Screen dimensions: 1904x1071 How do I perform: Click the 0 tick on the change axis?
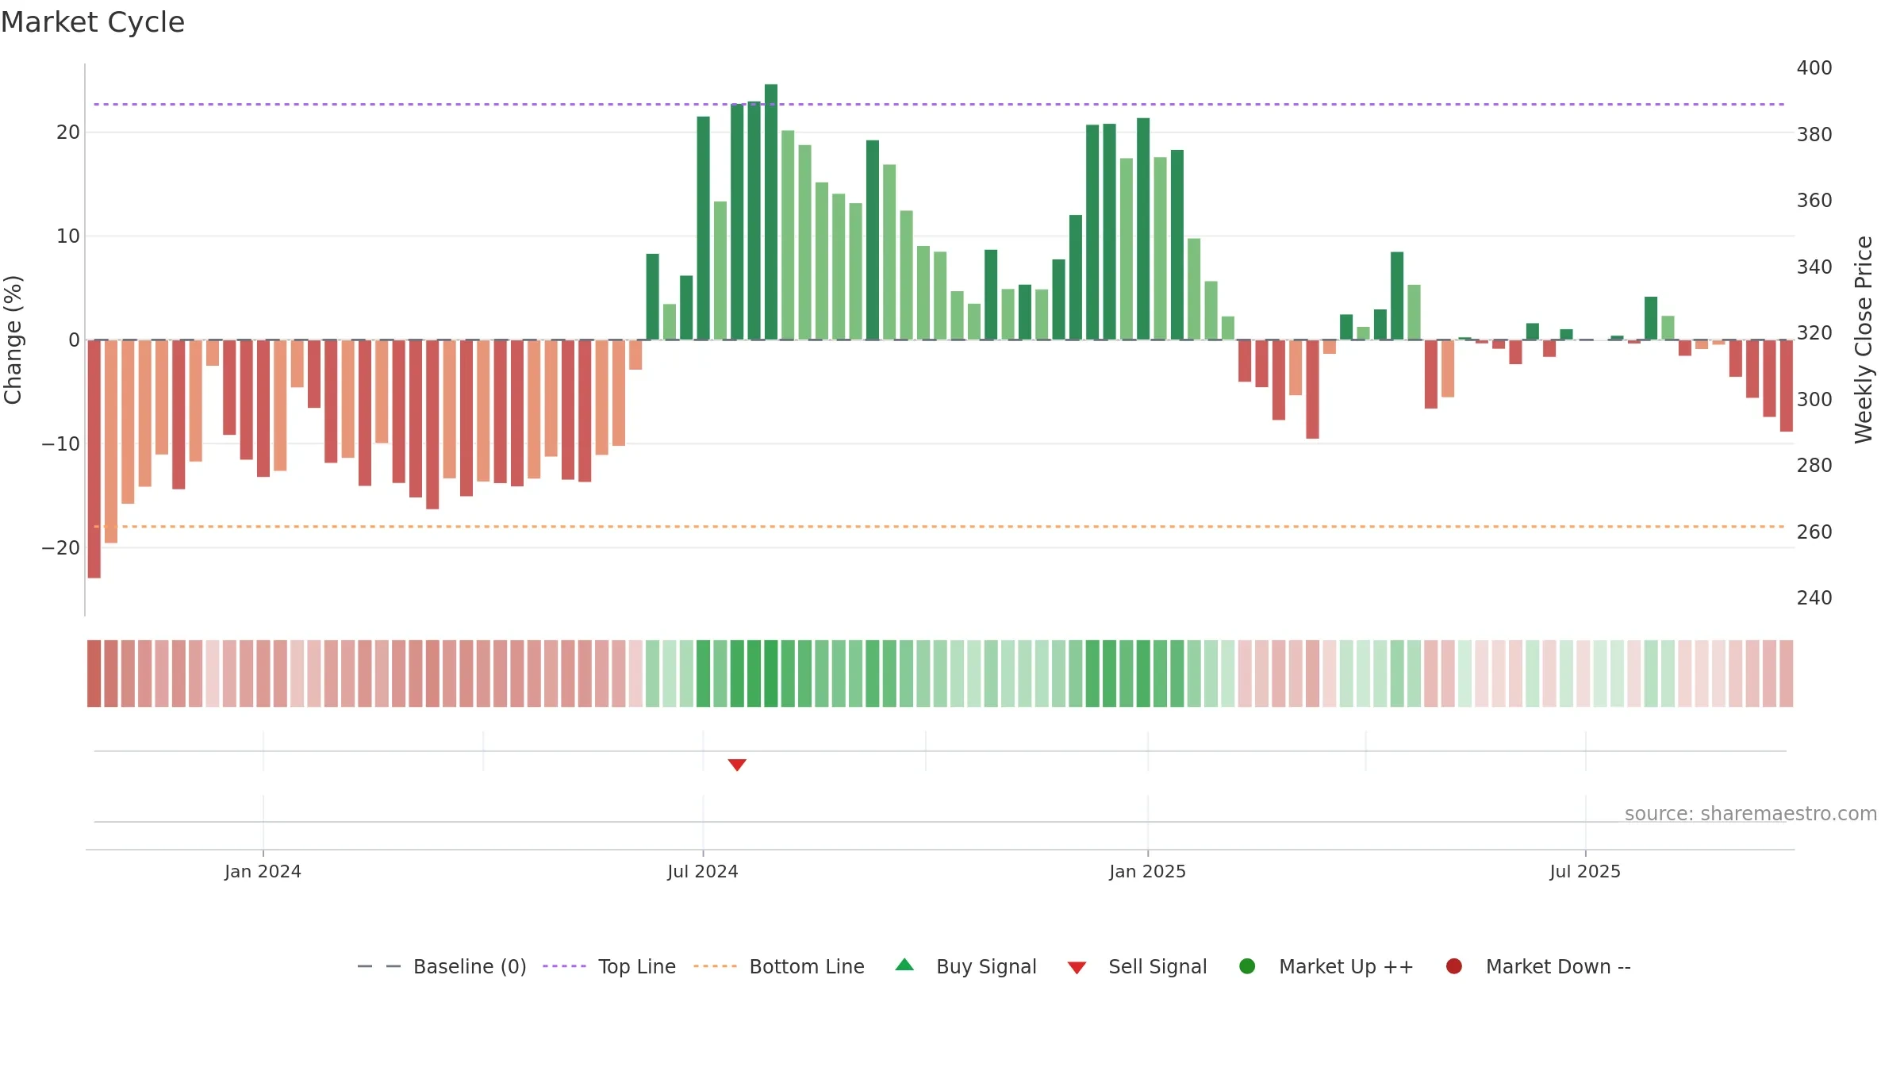click(75, 340)
